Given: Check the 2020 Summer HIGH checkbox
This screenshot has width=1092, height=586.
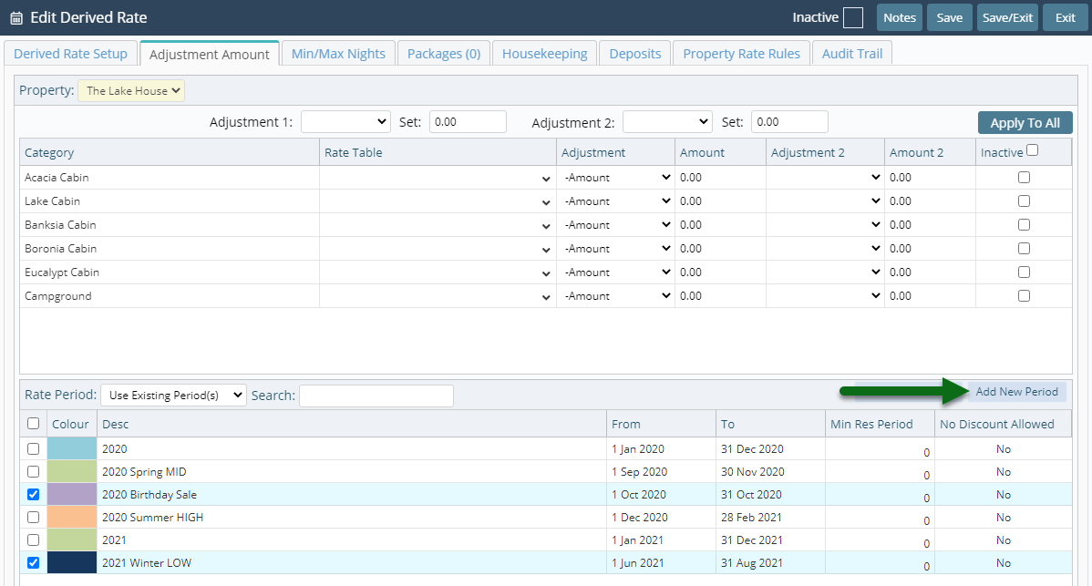Looking at the screenshot, I should point(33,517).
